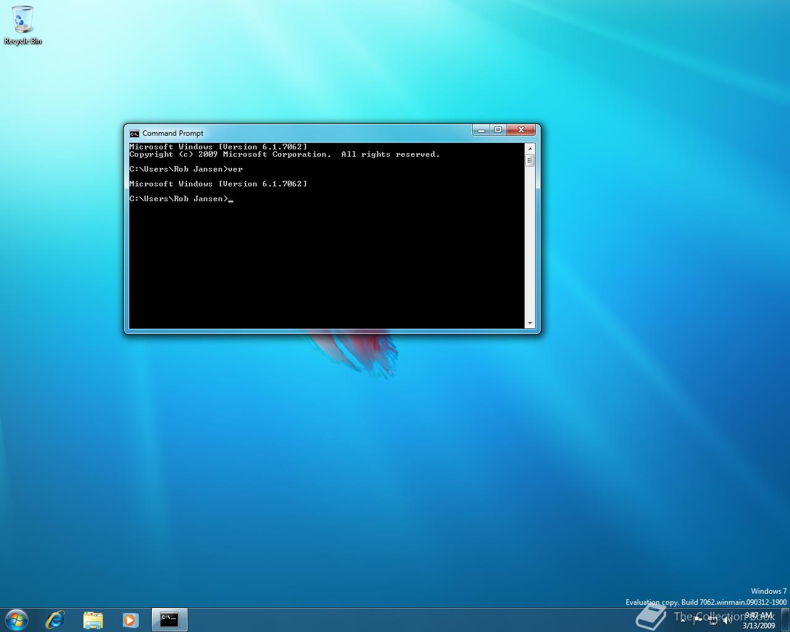Launch Windows Media Player from the taskbar
The height and width of the screenshot is (632, 790).
(x=130, y=620)
